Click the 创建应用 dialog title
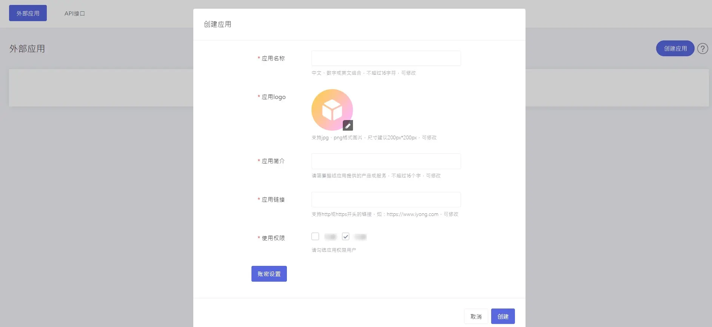712x327 pixels. pyautogui.click(x=217, y=25)
